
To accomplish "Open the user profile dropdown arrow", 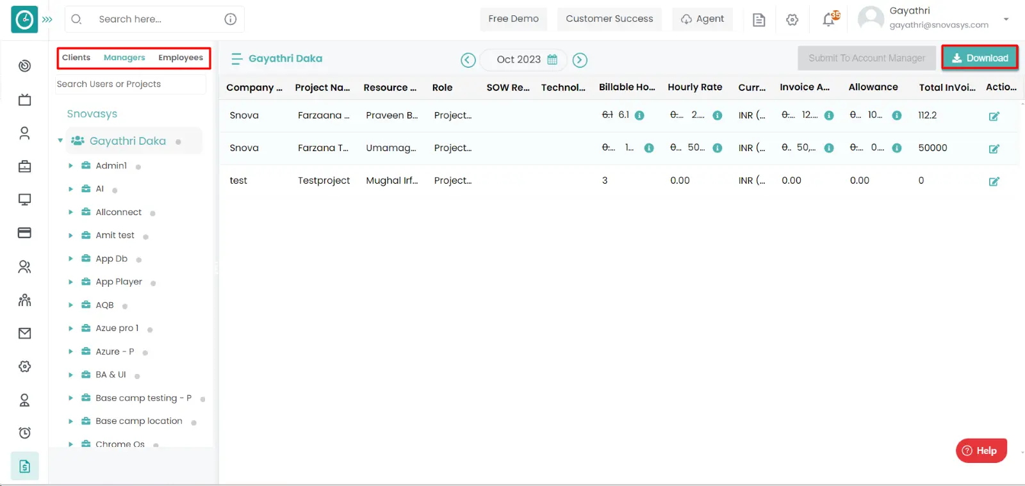I will tap(1006, 19).
